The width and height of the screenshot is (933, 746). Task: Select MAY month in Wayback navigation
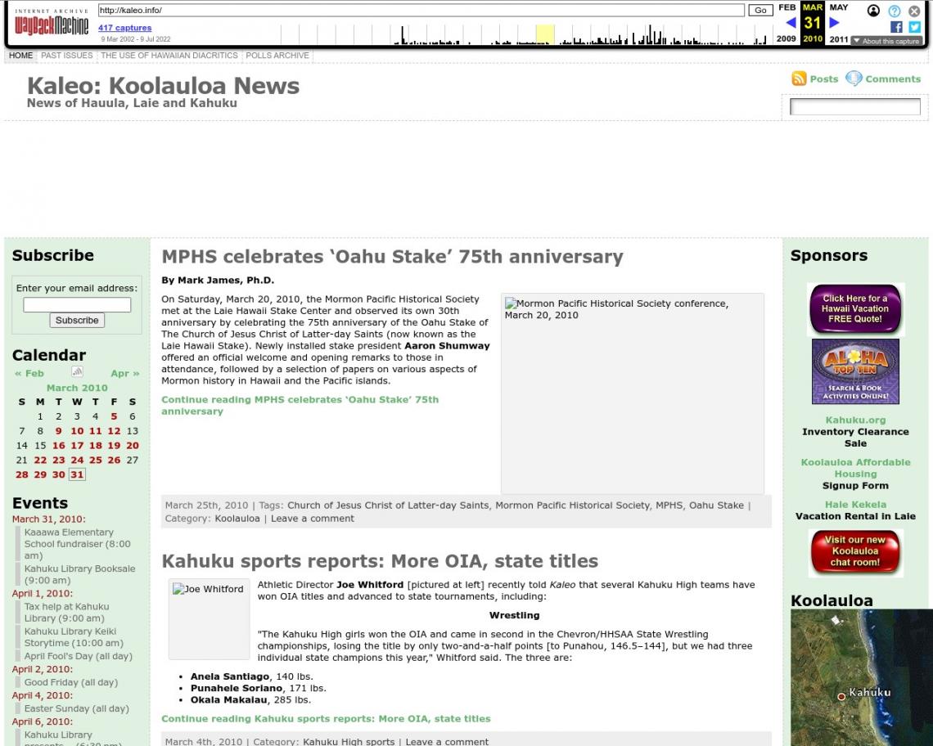click(x=838, y=7)
